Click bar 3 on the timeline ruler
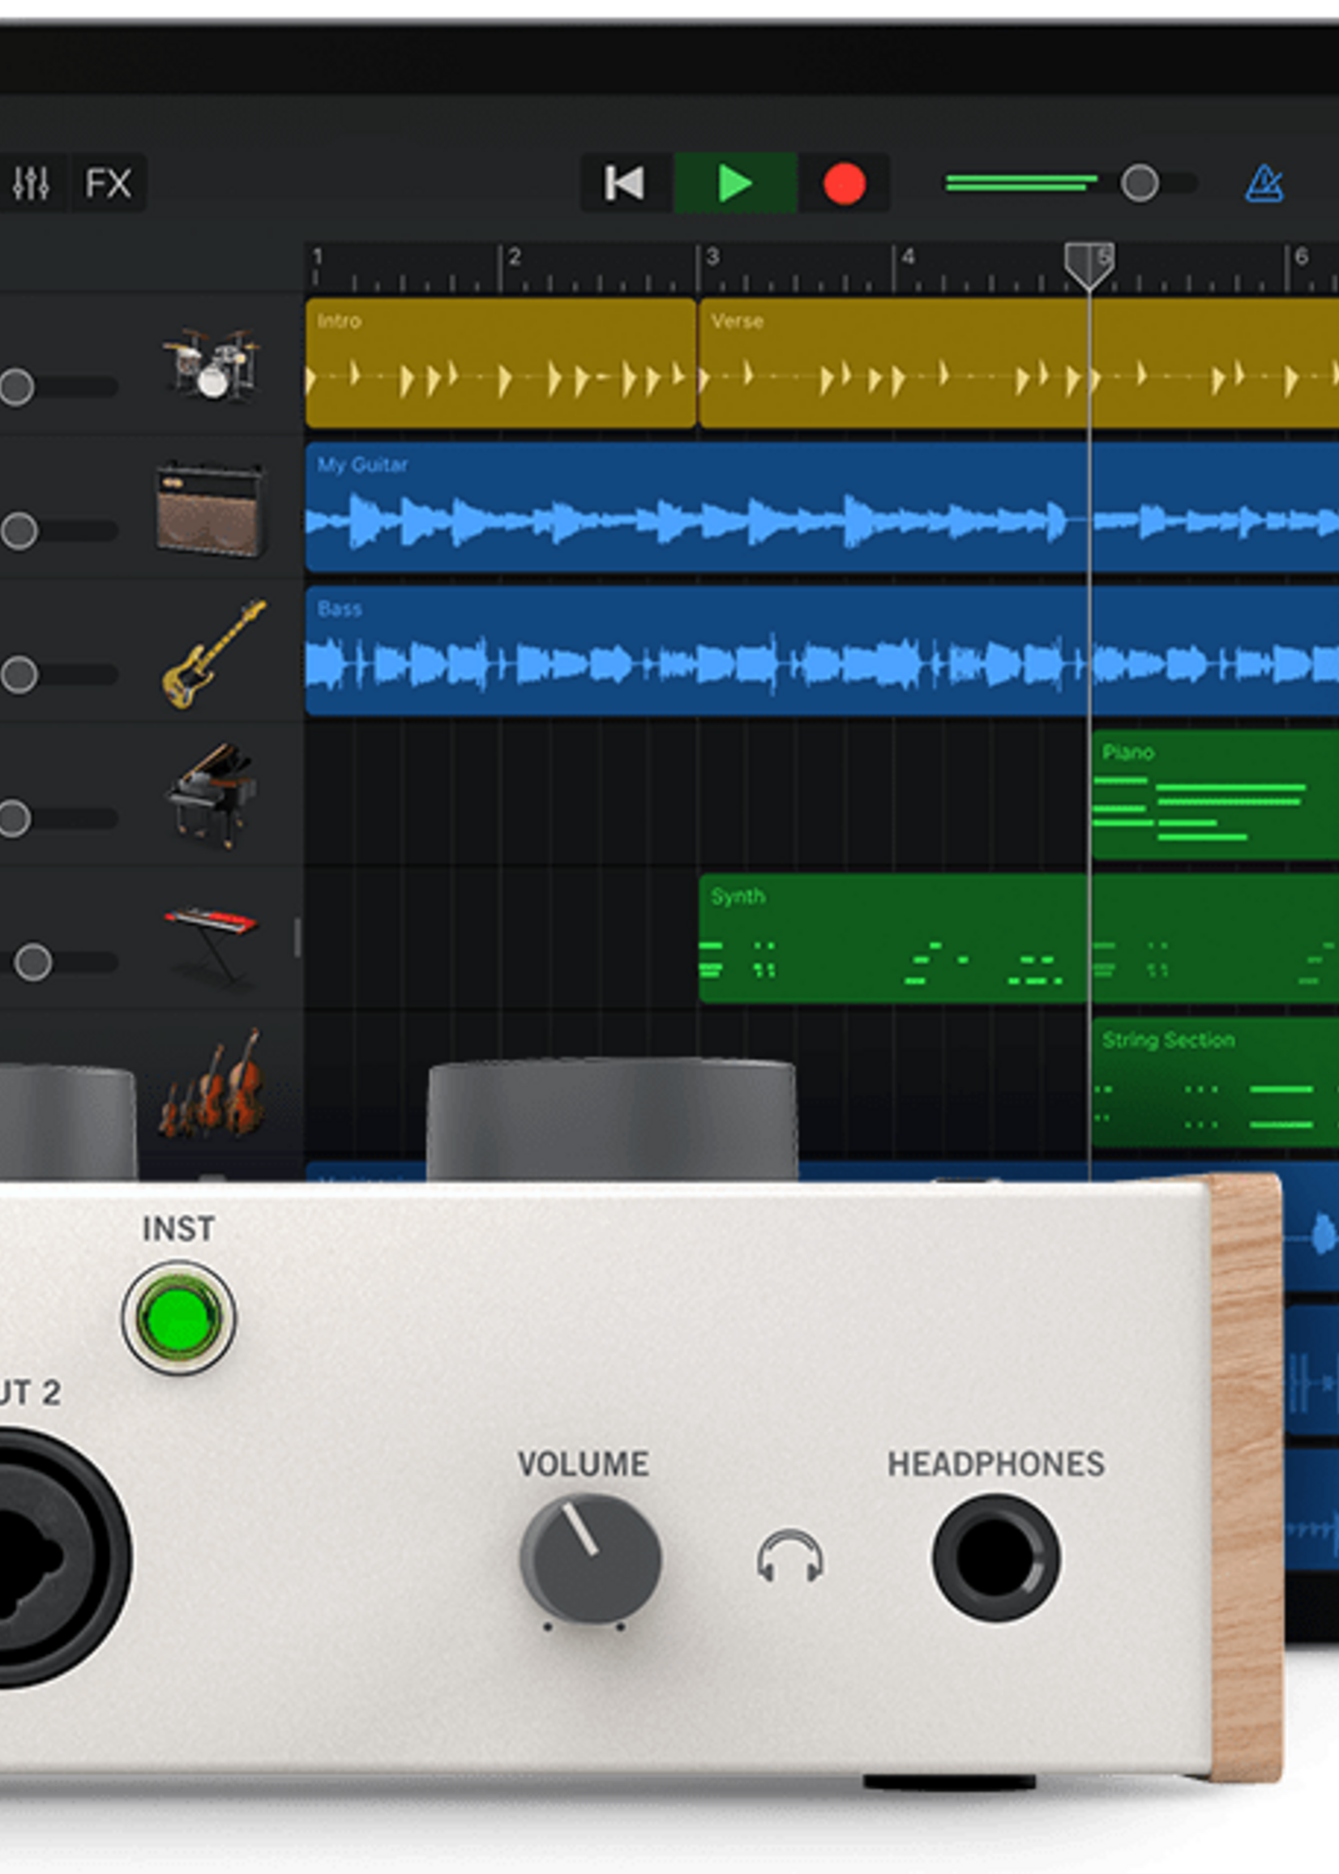 tap(712, 257)
